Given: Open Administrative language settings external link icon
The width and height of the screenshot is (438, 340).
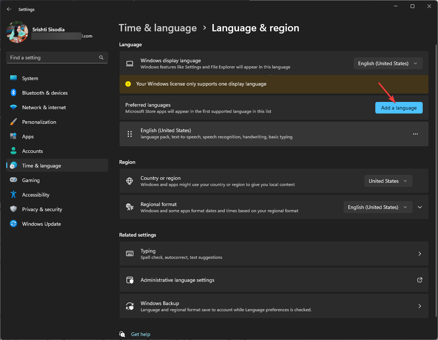Looking at the screenshot, I should tap(419, 280).
